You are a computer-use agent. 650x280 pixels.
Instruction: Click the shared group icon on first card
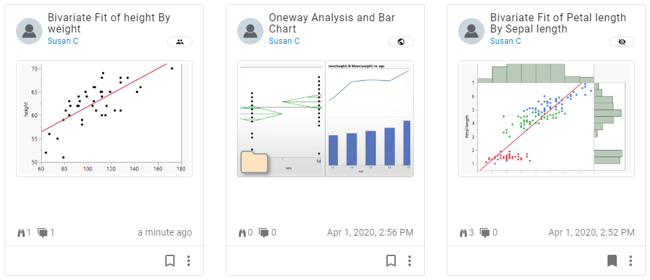coord(180,42)
